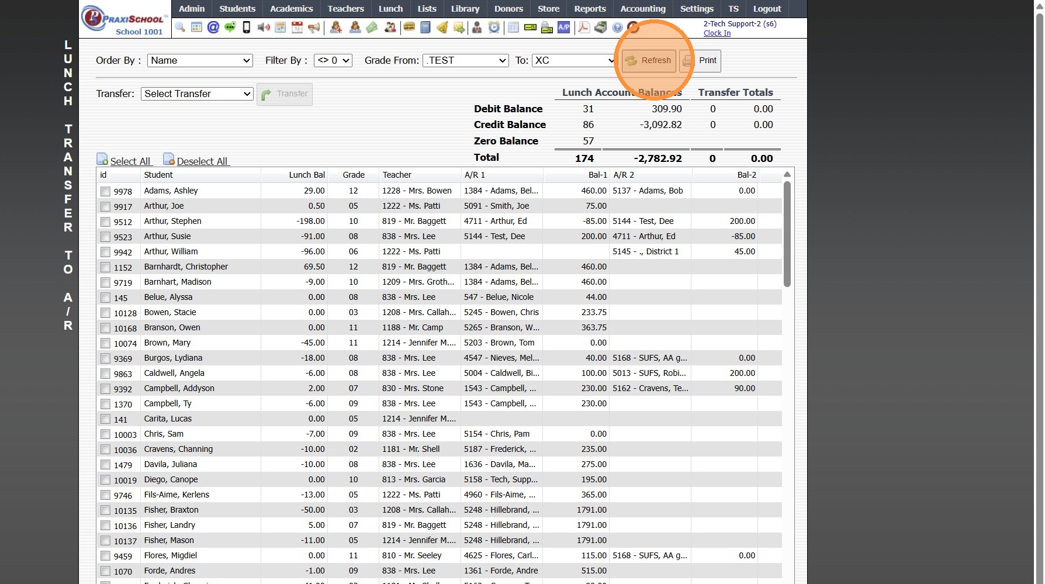Sort by the Lunch Bal column header
1045x584 pixels.
pos(294,175)
